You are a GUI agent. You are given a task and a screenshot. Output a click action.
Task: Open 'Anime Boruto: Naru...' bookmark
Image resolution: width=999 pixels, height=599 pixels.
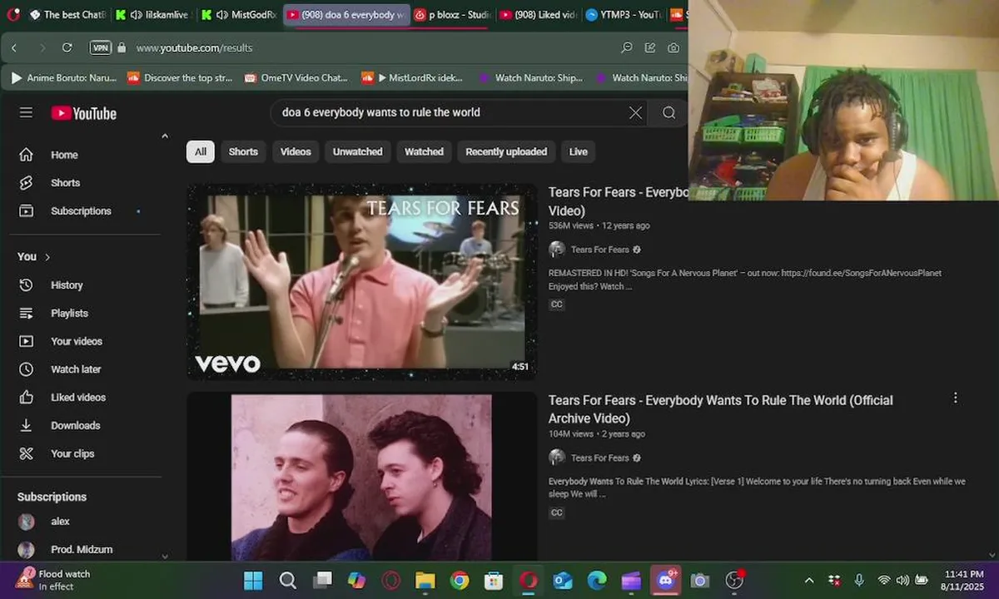[x=63, y=78]
